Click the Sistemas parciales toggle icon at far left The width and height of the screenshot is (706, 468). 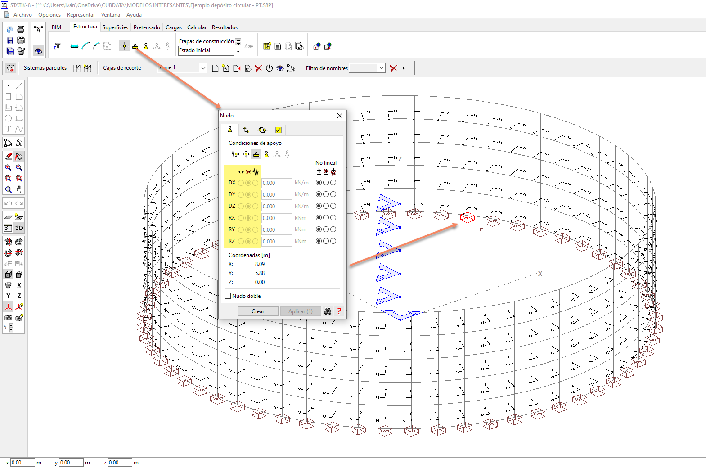10,68
